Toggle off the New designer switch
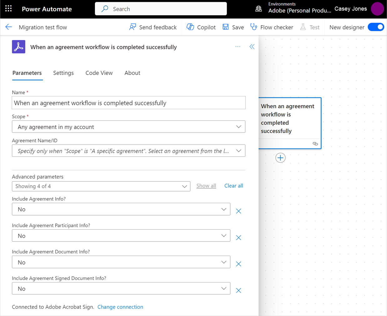 (x=376, y=27)
